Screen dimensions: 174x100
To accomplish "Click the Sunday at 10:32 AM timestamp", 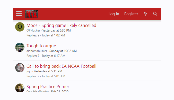I will pos(63,51).
